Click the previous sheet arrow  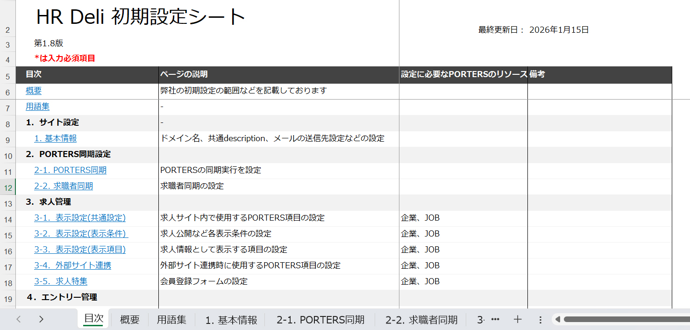click(x=19, y=319)
